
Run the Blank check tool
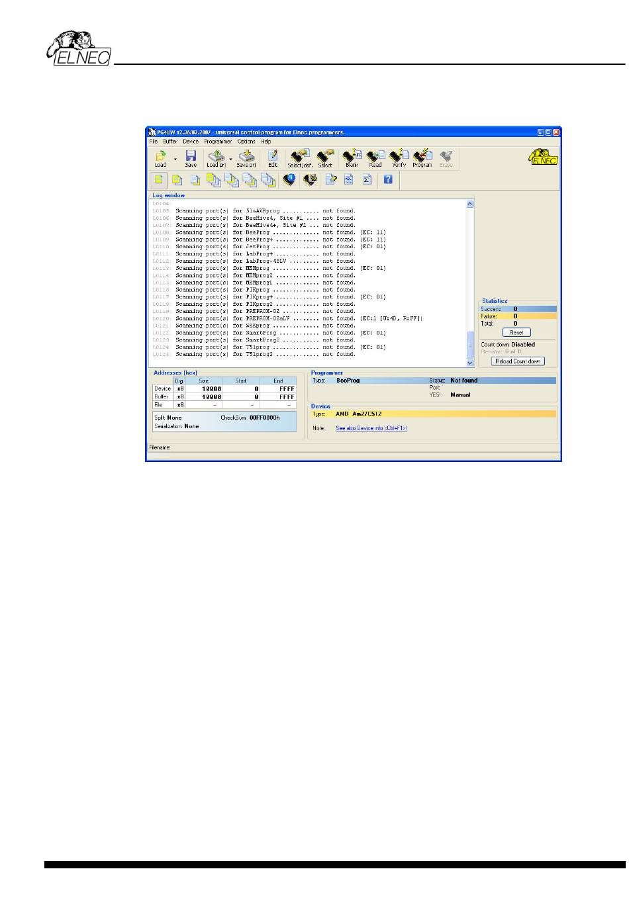pos(352,158)
